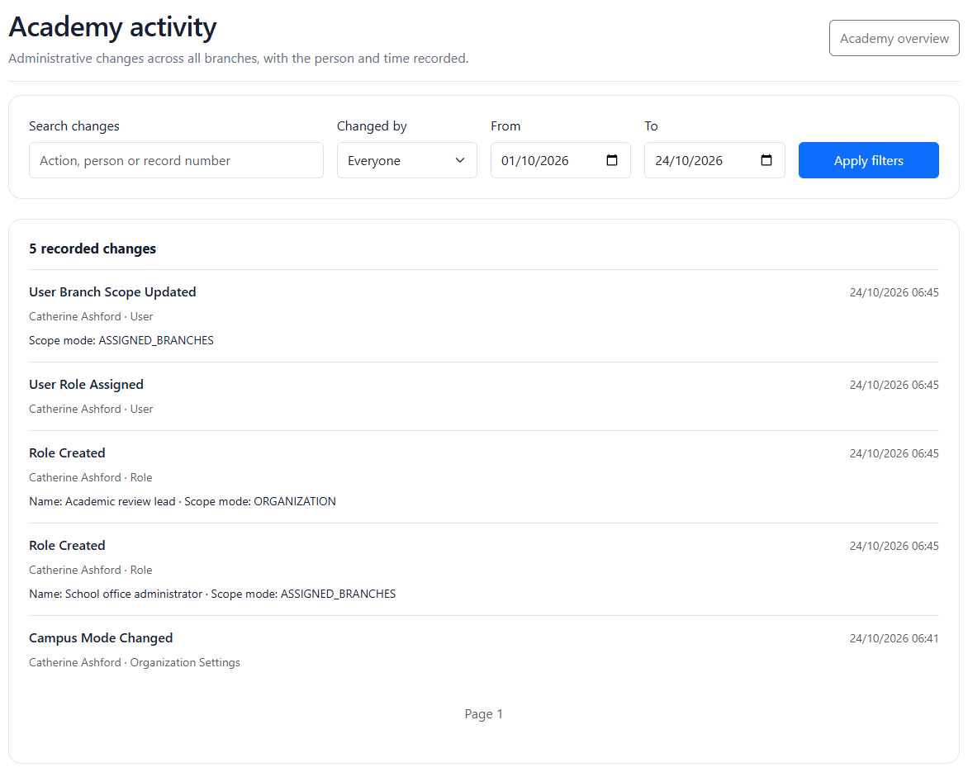Screen dimensions: 968x772
Task: Open the From date calendar picker icon
Action: click(612, 160)
